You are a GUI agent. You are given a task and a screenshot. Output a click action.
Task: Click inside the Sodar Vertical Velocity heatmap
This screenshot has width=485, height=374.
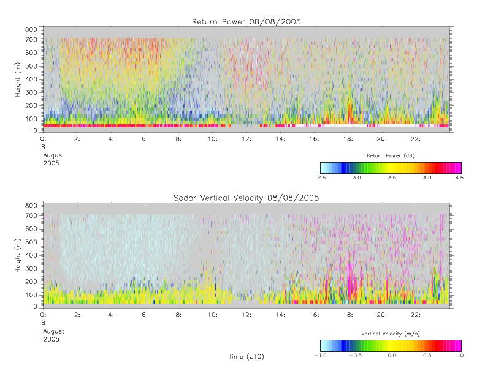[x=246, y=255]
